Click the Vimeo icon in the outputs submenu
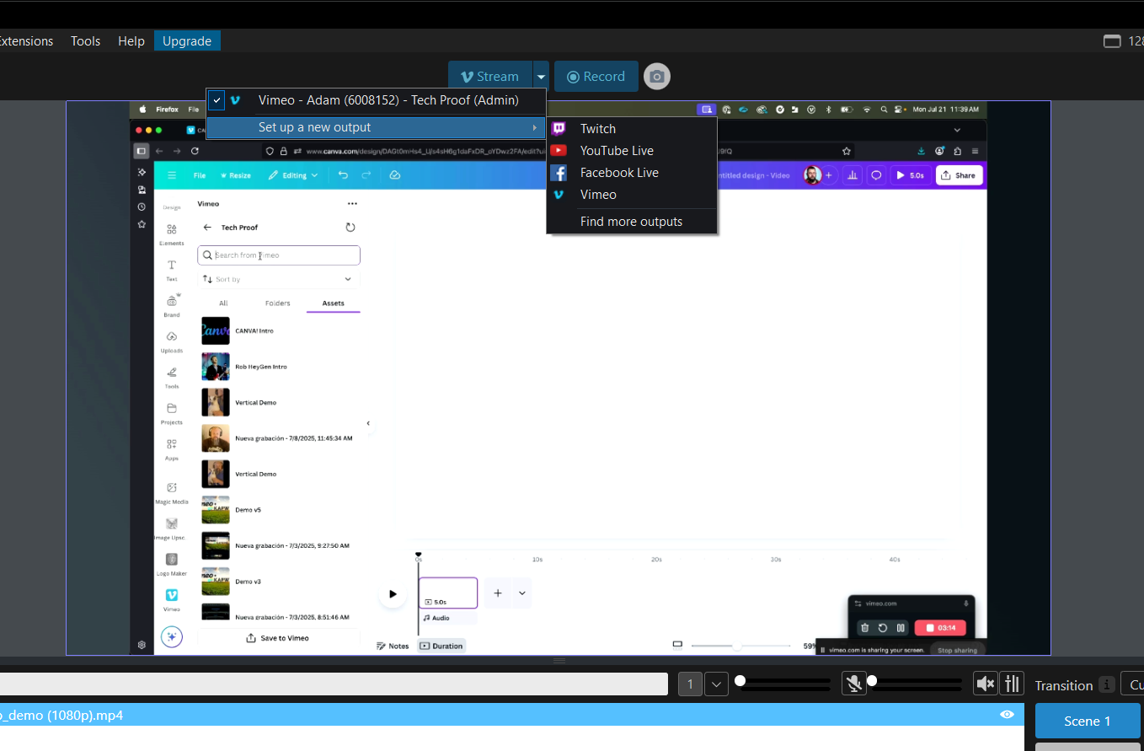The width and height of the screenshot is (1144, 751). pos(559,194)
